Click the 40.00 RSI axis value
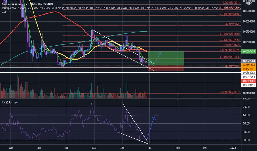257x151 pixels. point(246,132)
